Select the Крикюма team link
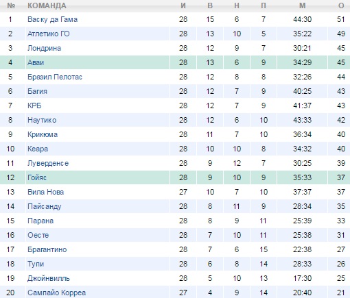Viewport: 350px width, 298px height. [43, 134]
